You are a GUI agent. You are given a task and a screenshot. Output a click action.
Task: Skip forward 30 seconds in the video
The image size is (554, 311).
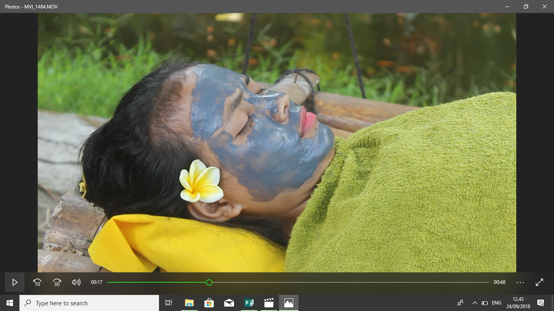(56, 282)
